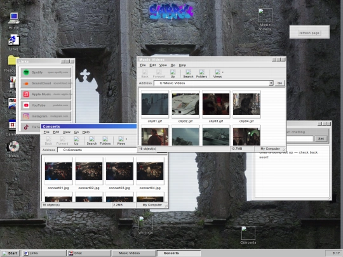Click the TikTok logo in Links window
Image resolution: width=343 pixels, height=257 pixels.
[x=26, y=127]
